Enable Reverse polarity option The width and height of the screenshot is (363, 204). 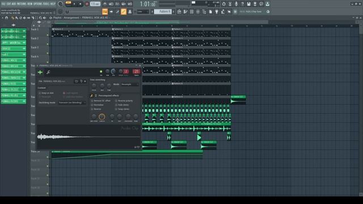116,101
